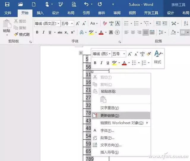Align text right
Viewport: 190px width, 161px height.
pos(139,32)
